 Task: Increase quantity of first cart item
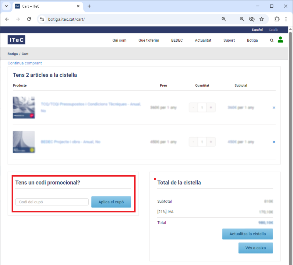tap(211, 108)
